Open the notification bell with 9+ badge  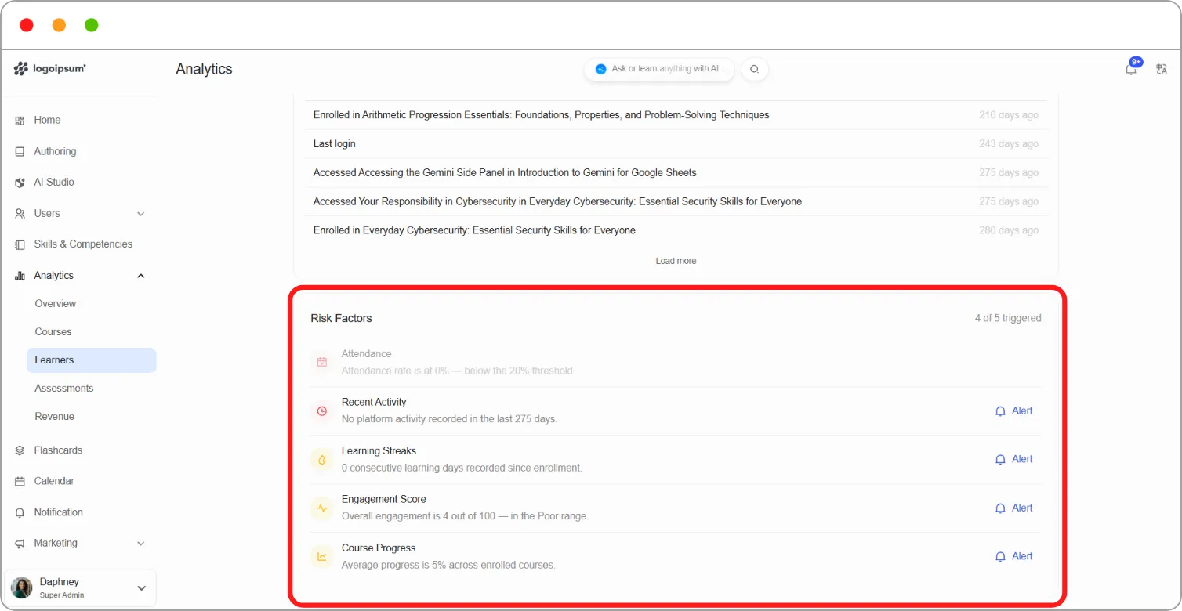(x=1131, y=68)
